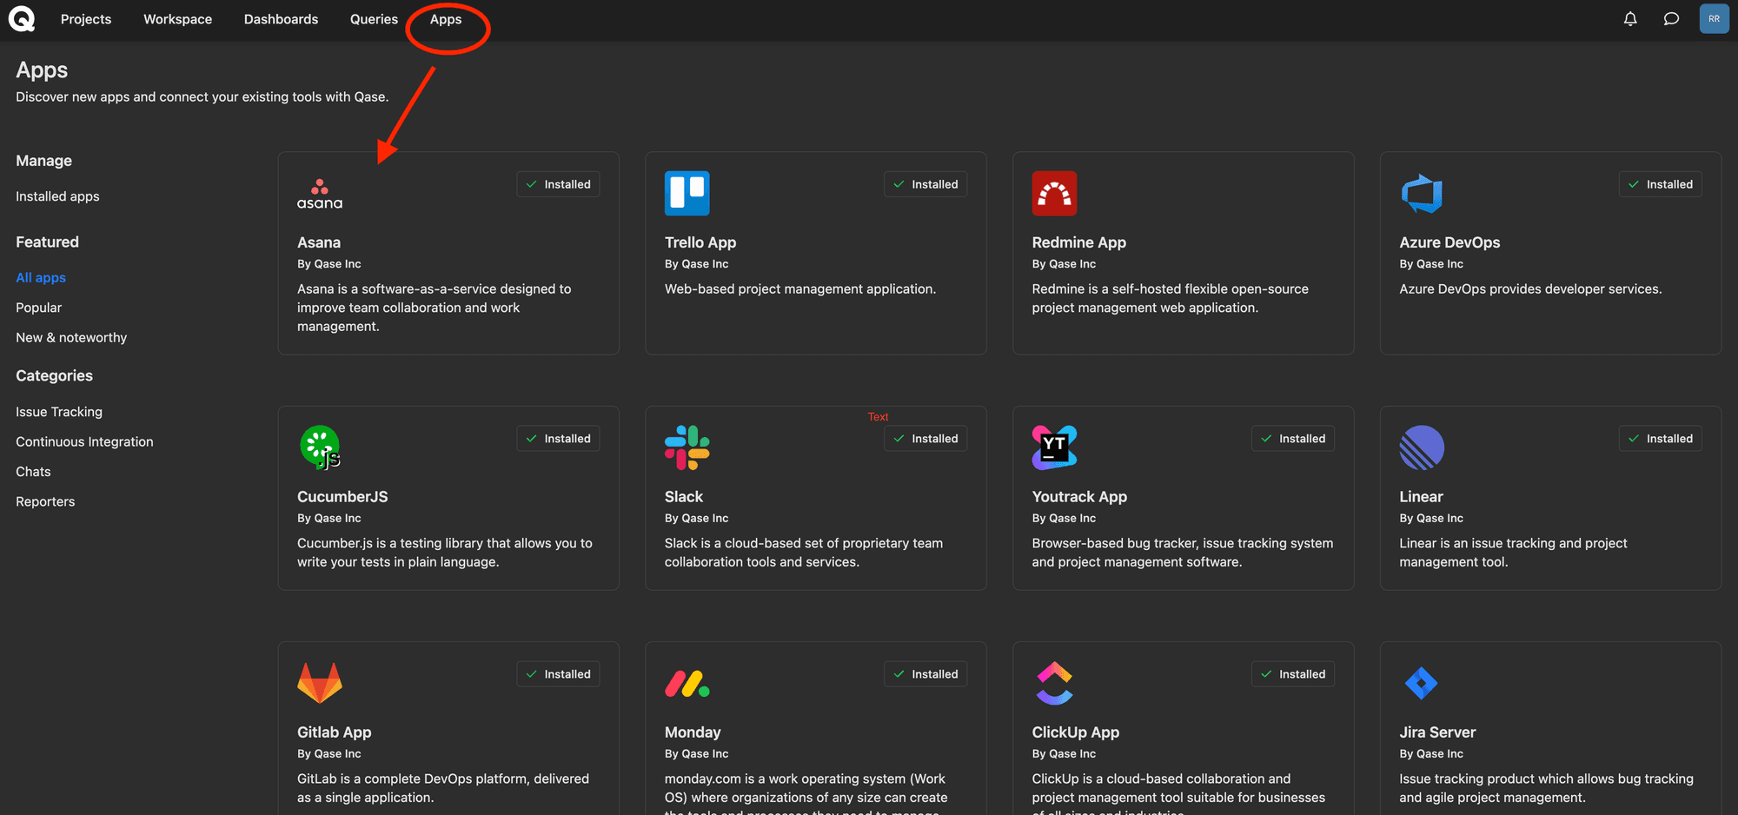Image resolution: width=1738 pixels, height=815 pixels.
Task: Click Installed badge on Linear card
Action: 1660,439
